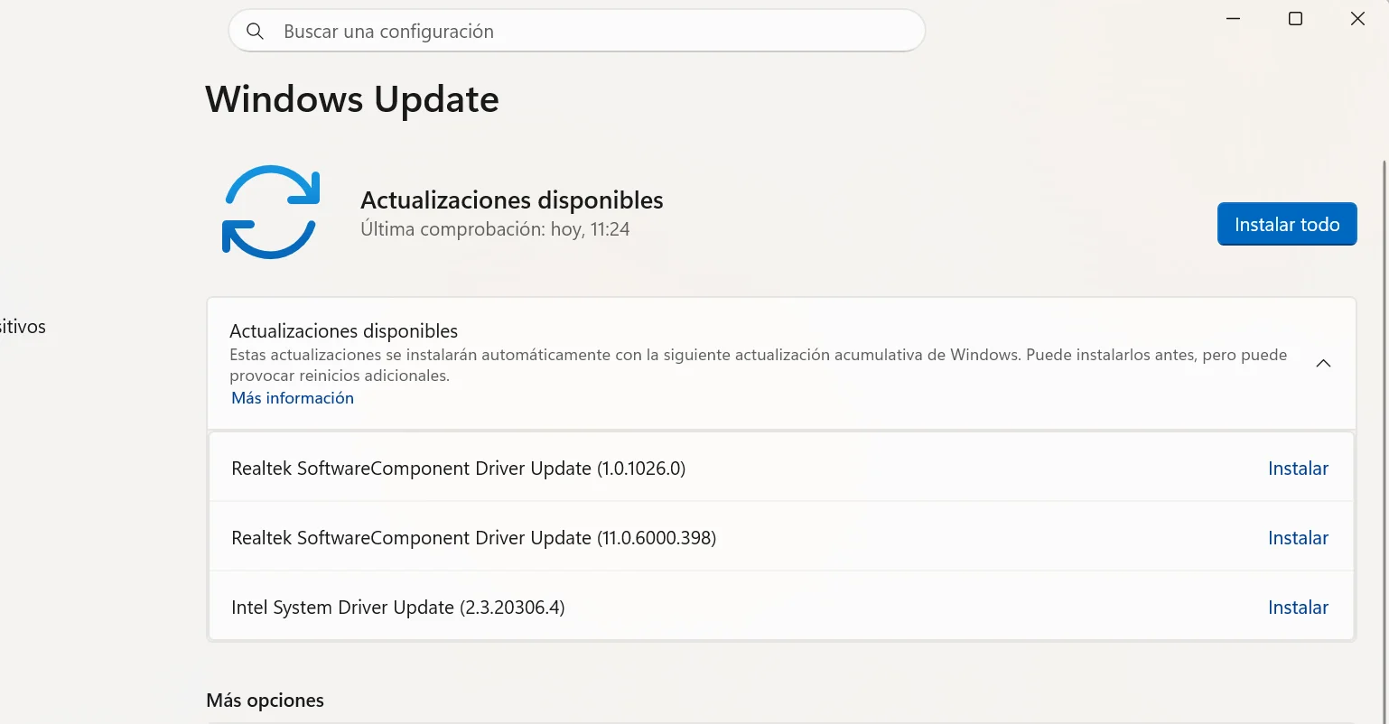
Task: Close the Settings window
Action: click(1357, 19)
